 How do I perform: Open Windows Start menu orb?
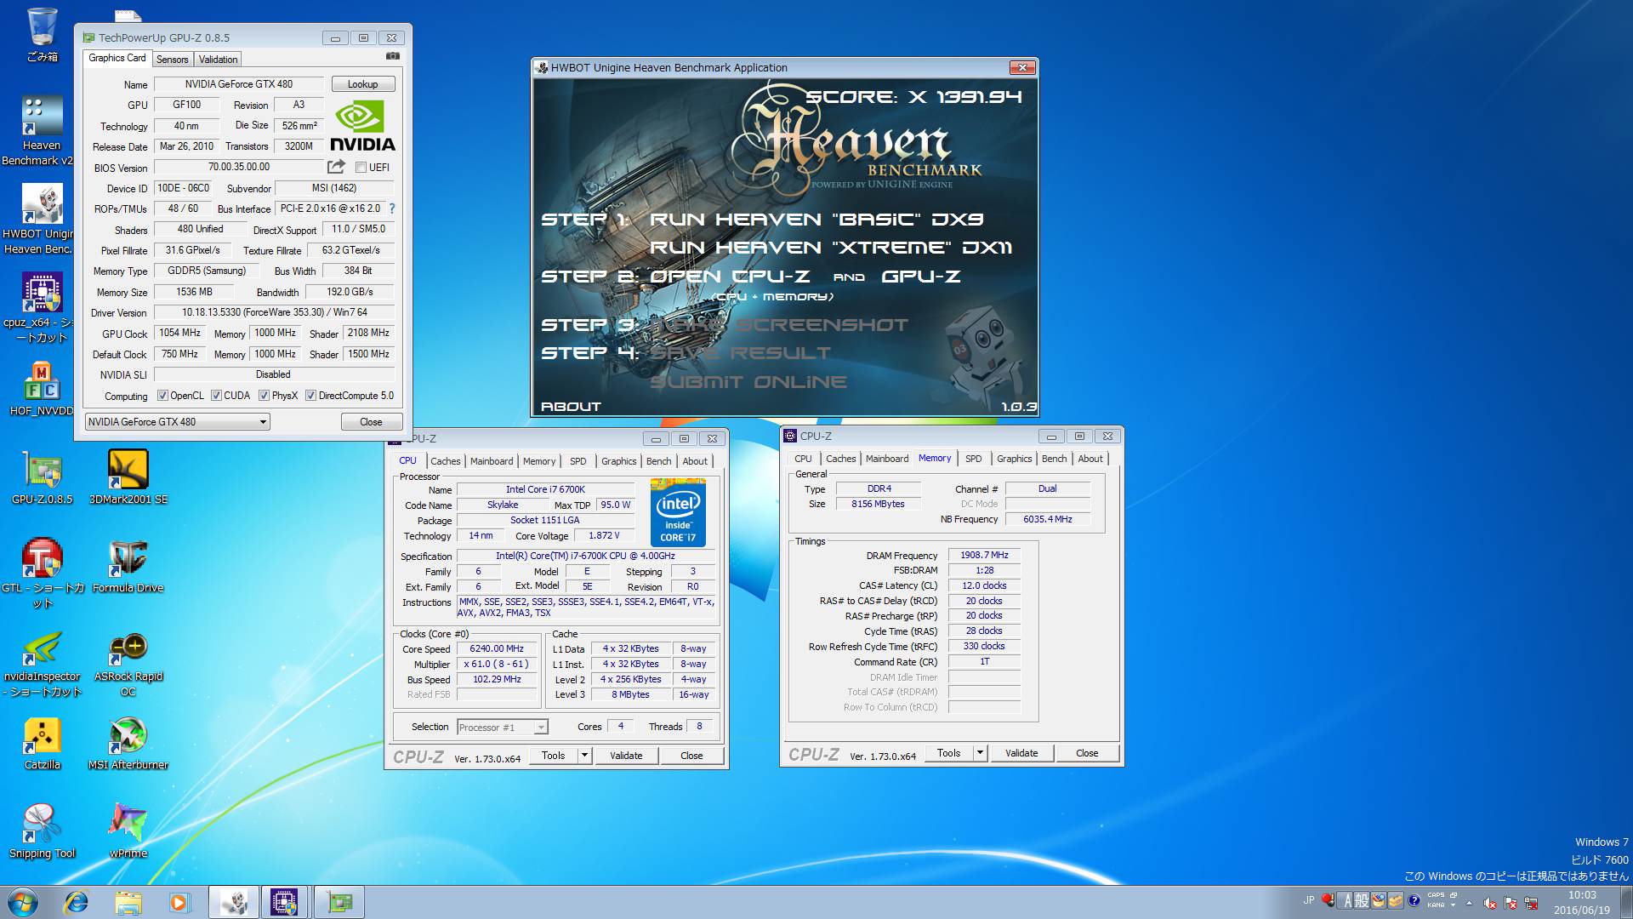coord(23,902)
